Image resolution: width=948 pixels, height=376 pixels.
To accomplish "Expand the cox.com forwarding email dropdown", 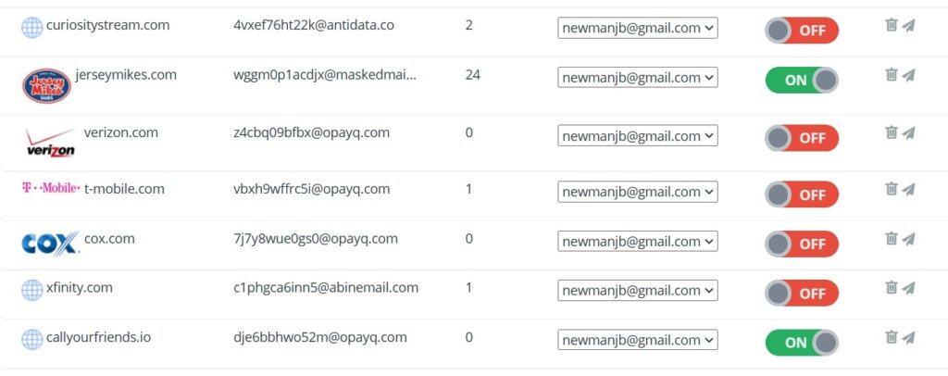I will pos(637,241).
